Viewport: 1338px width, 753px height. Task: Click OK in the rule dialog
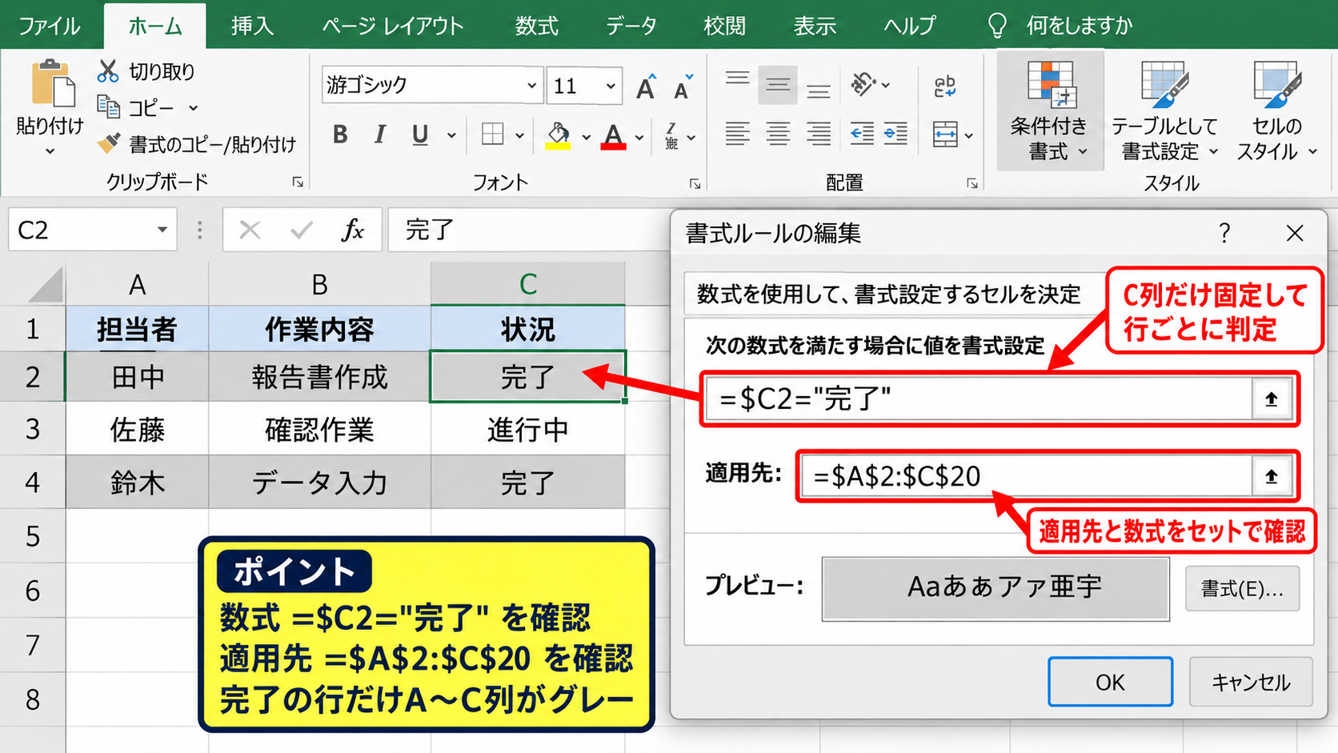(x=1110, y=682)
